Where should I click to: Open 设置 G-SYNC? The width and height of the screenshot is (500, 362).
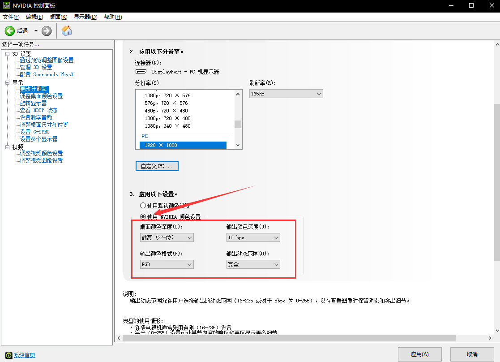(34, 132)
